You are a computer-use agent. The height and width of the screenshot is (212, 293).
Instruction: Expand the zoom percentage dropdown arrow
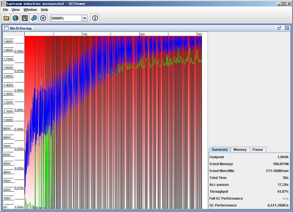85,18
